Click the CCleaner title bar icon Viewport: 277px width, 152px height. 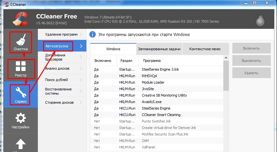(6, 4)
